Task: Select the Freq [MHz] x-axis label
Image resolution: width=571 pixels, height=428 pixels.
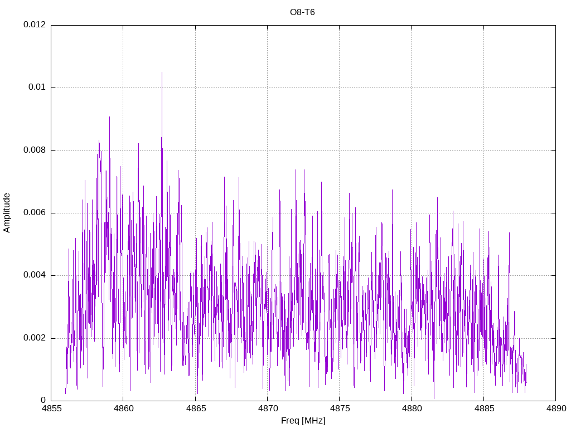Action: pos(303,421)
